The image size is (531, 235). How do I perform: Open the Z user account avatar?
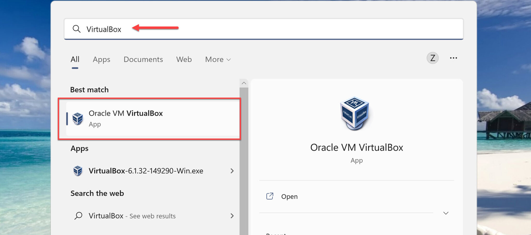coord(432,58)
